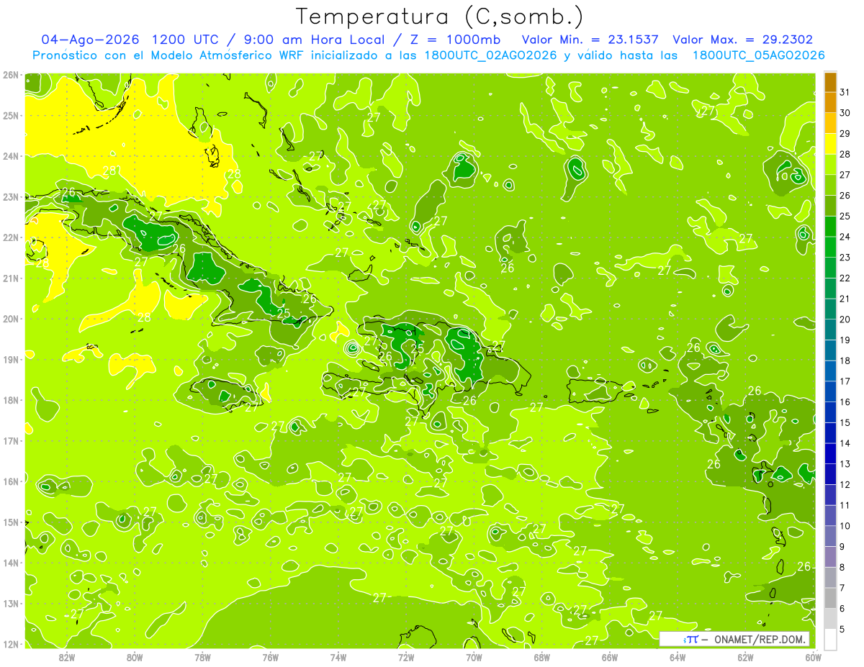The image size is (864, 667).
Task: Click the 19N latitude axis label
Action: (10, 359)
